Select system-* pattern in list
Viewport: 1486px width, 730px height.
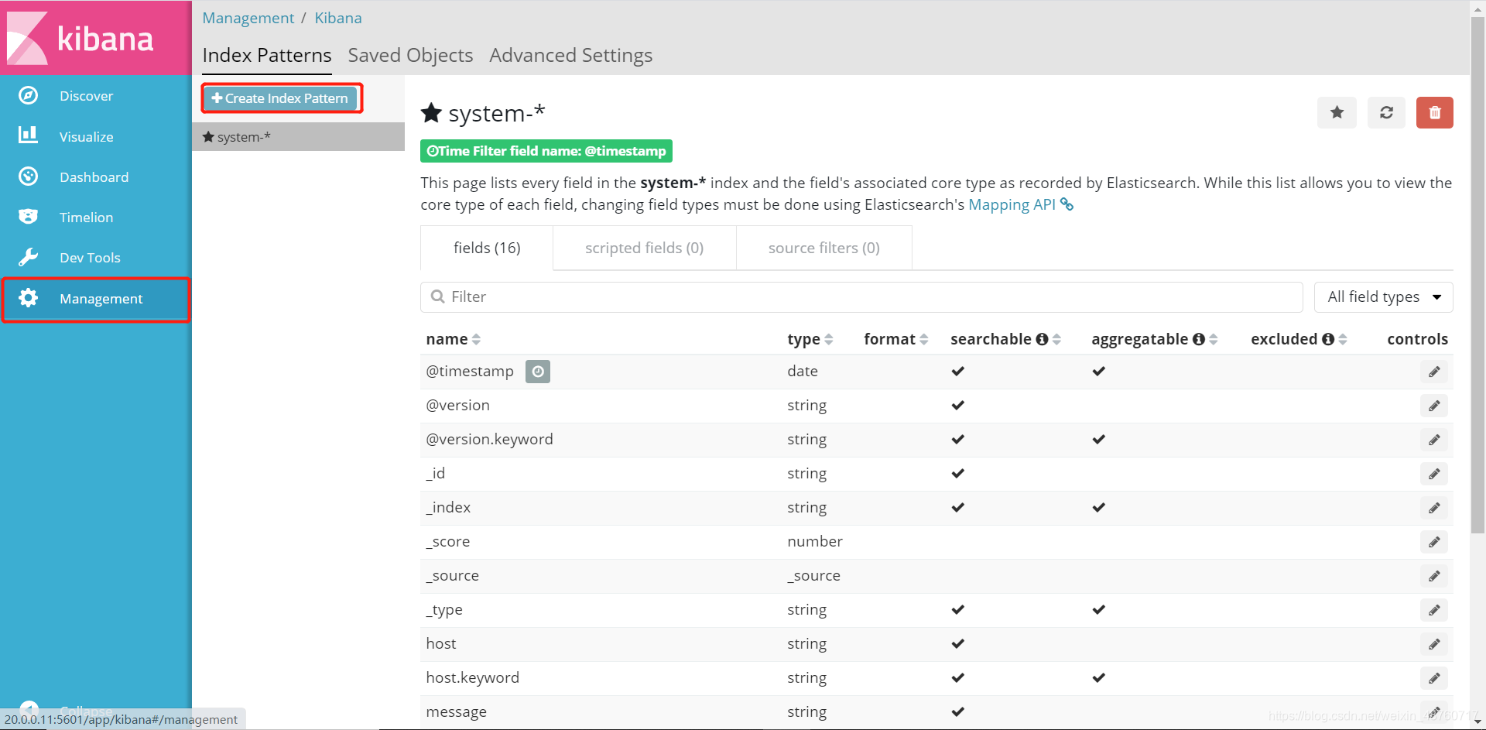pyautogui.click(x=298, y=137)
